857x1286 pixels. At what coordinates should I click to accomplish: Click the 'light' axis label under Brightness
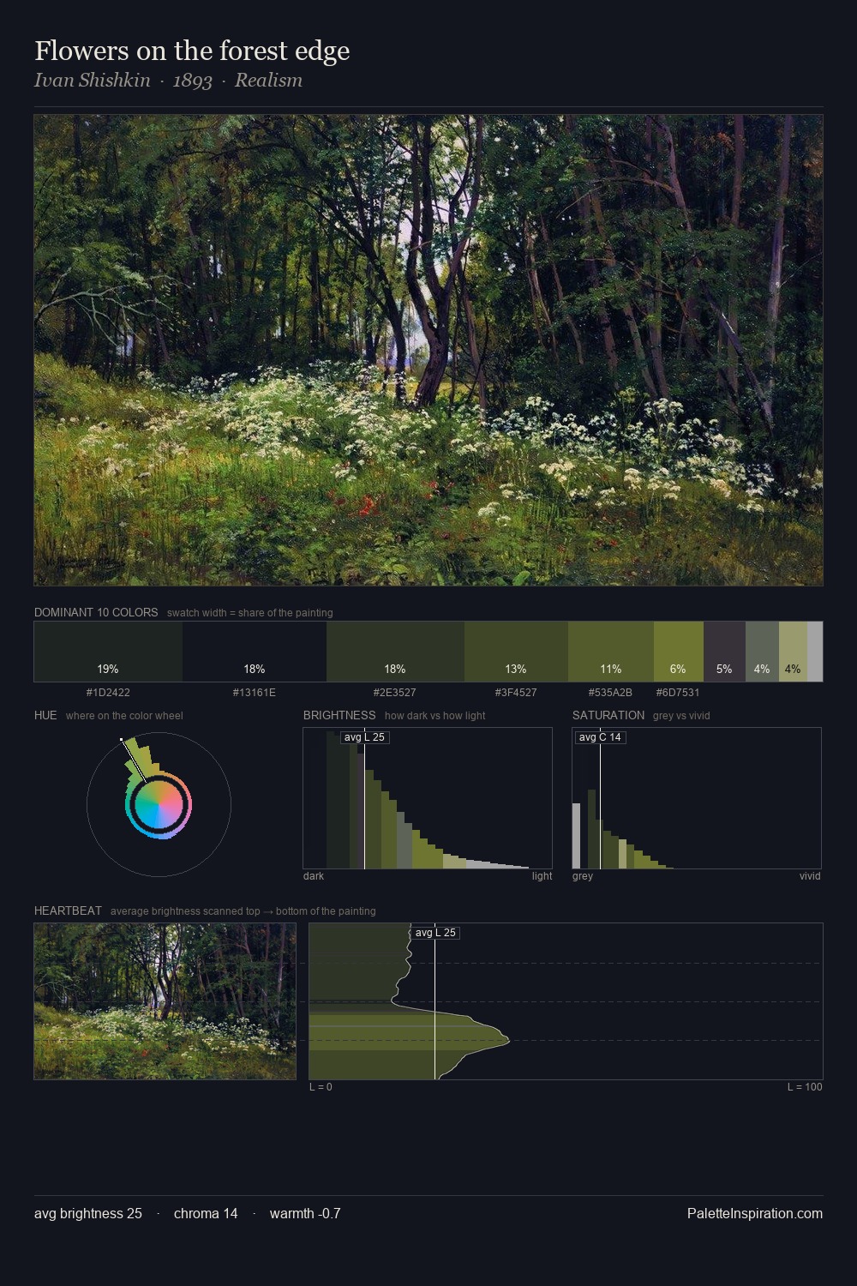point(542,876)
